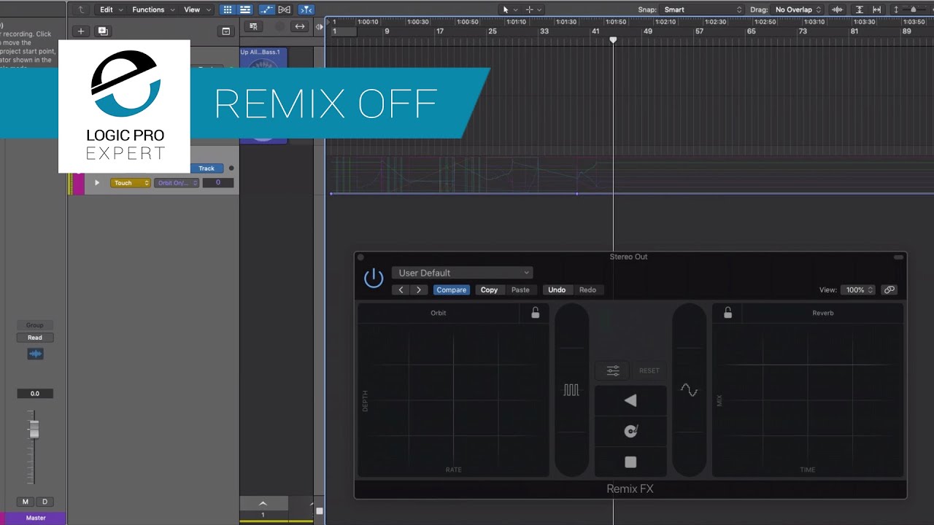The image size is (934, 525).
Task: Click Redo in the Remix FX window
Action: [587, 289]
